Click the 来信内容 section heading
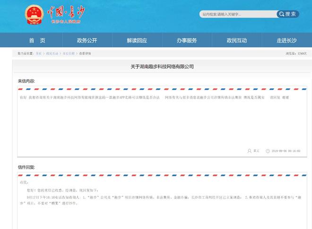 26,81
